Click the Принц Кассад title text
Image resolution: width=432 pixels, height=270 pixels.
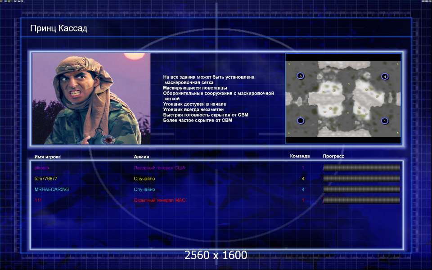(x=58, y=29)
